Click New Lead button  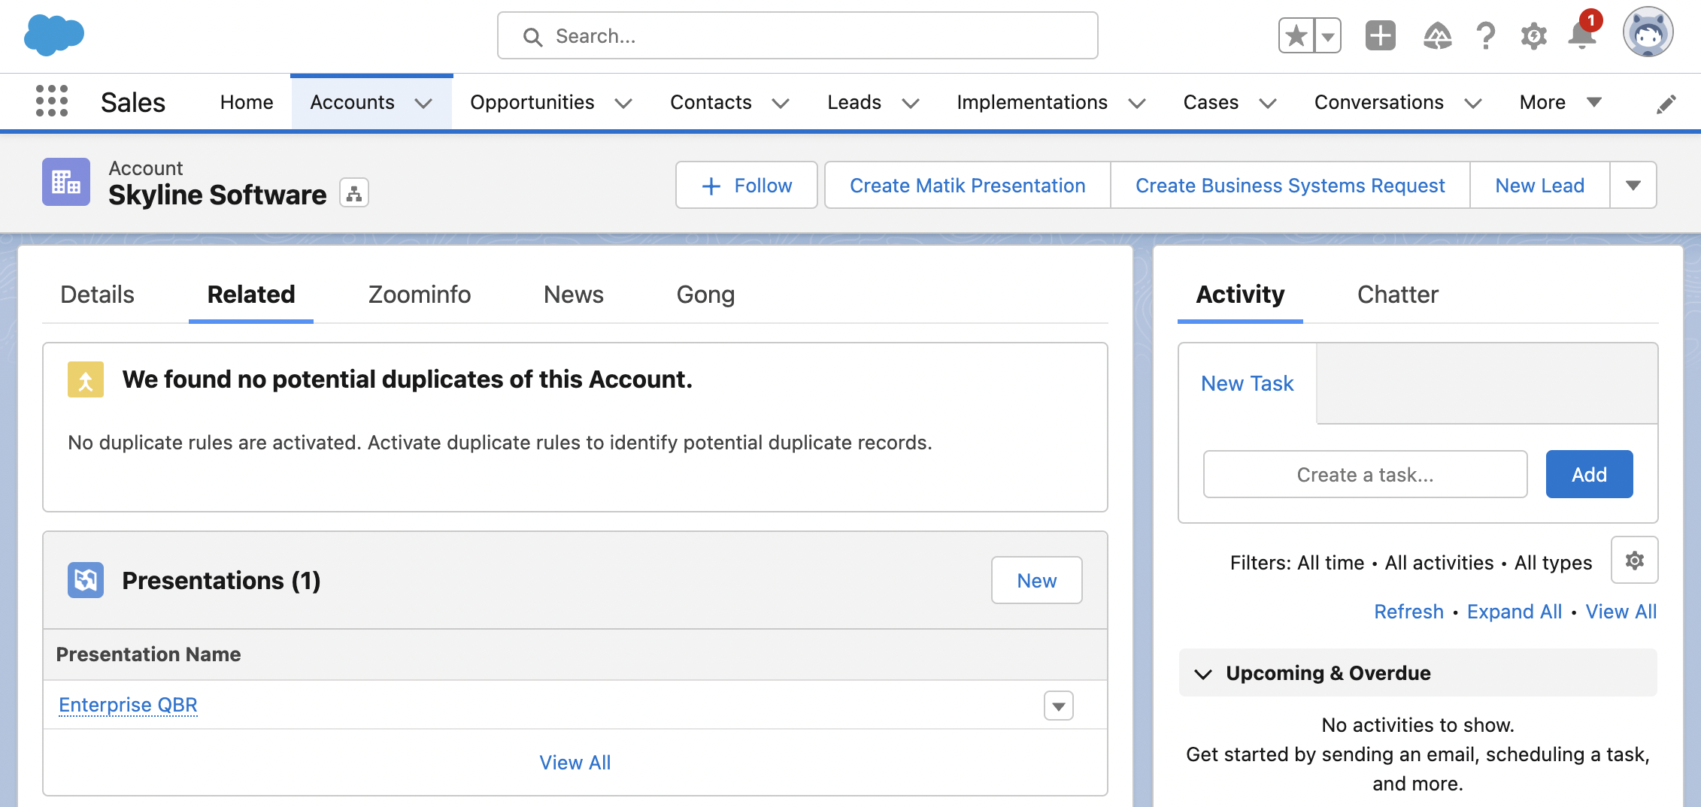1539,185
